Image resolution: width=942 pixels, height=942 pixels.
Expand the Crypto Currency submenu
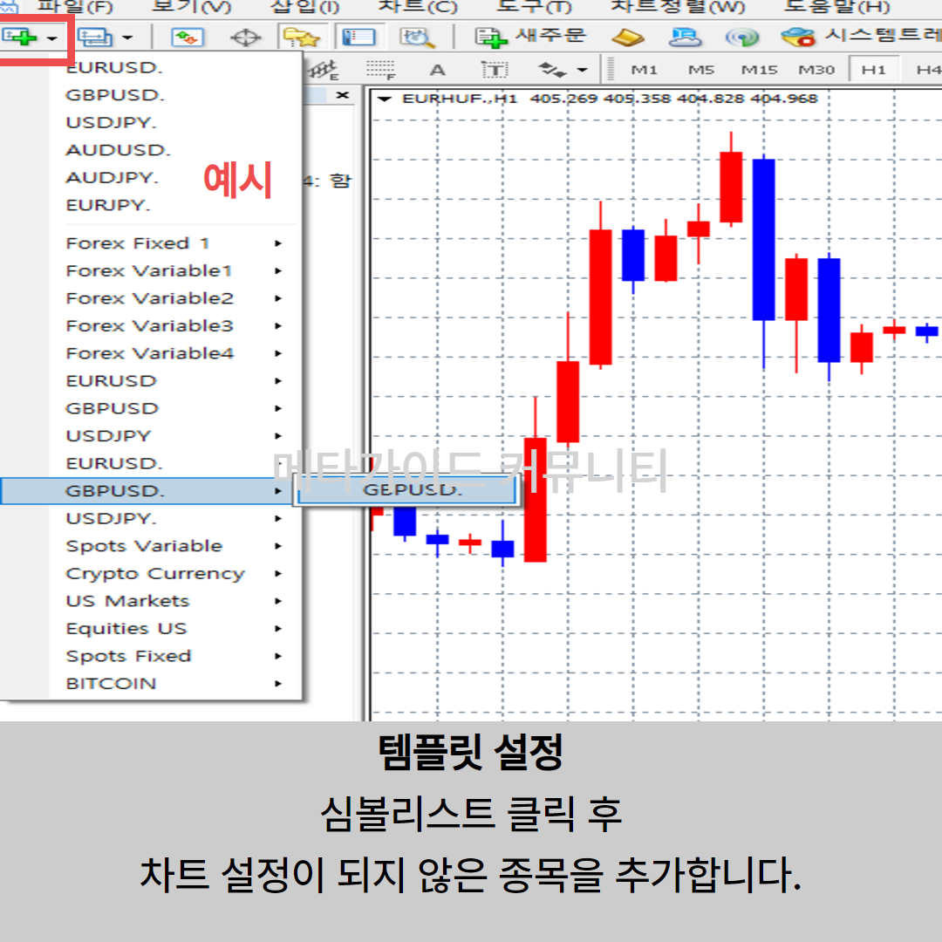[155, 574]
